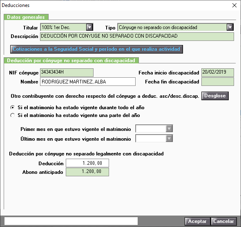Click the Deducción amount field
This screenshot has height=227, width=241.
(x=87, y=163)
